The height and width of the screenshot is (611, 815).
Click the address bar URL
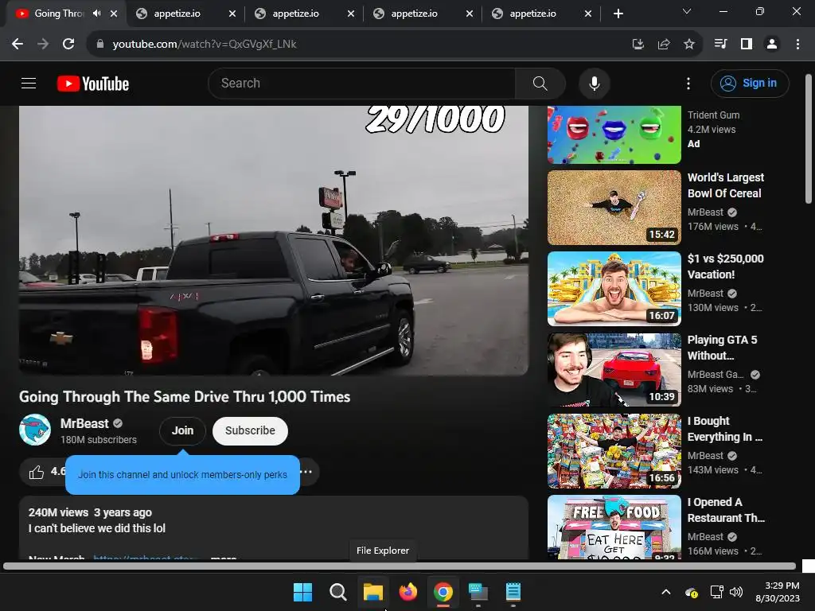pyautogui.click(x=205, y=45)
